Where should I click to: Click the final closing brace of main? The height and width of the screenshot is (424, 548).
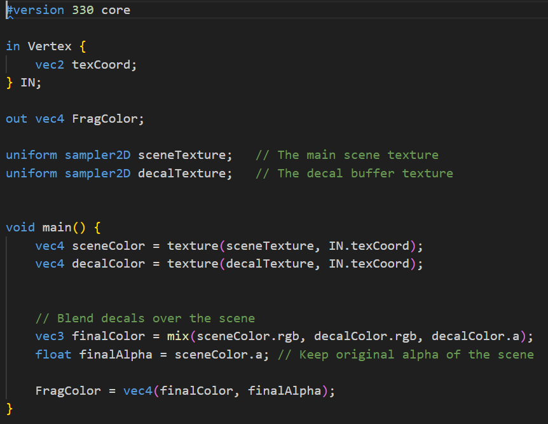(x=10, y=408)
